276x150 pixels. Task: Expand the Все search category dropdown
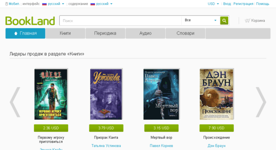tap(201, 20)
